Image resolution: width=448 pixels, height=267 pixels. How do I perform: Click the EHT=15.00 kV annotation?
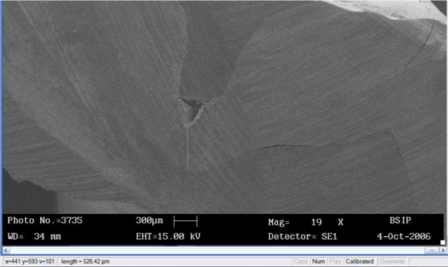click(x=168, y=236)
